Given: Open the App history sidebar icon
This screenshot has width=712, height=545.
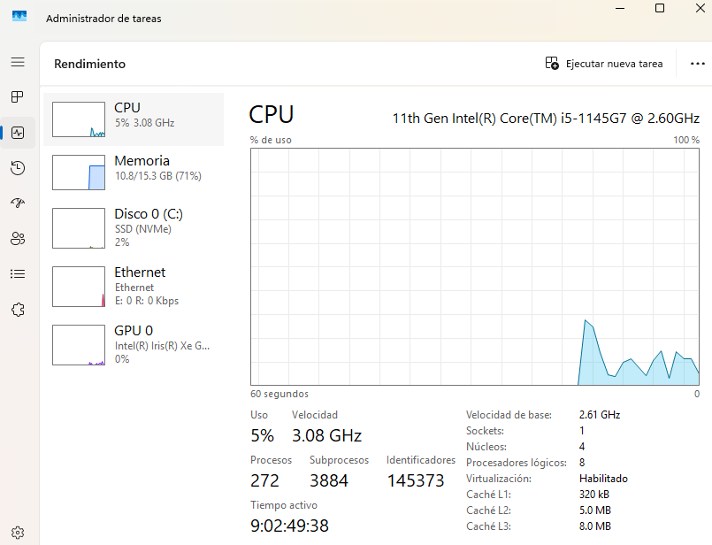Looking at the screenshot, I should [18, 168].
